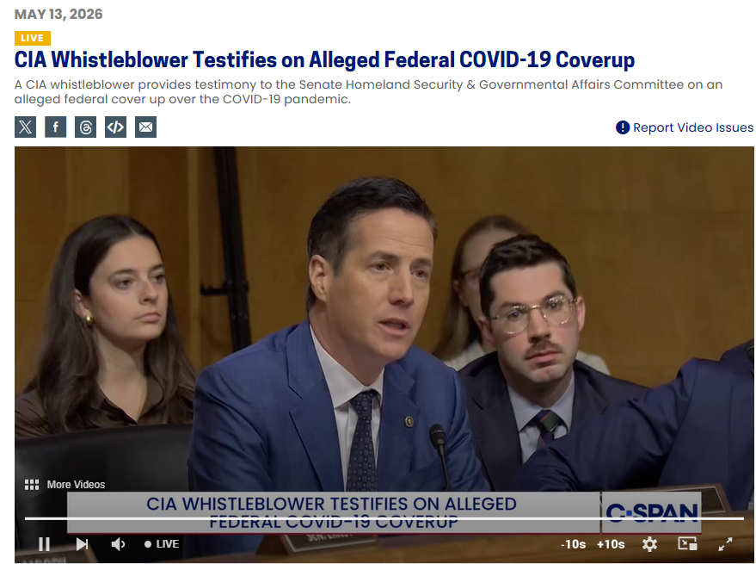The image size is (756, 564).
Task: Share the video via email icon
Action: click(145, 127)
